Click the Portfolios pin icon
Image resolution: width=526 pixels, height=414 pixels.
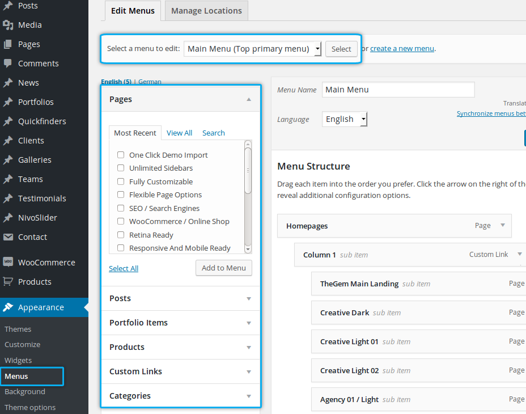[x=8, y=102]
